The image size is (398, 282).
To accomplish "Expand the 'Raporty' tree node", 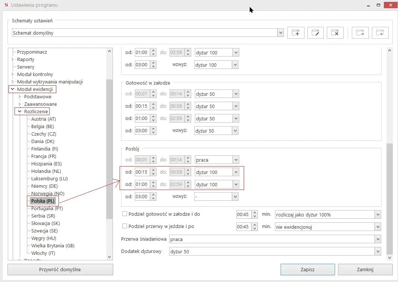I will coord(13,60).
